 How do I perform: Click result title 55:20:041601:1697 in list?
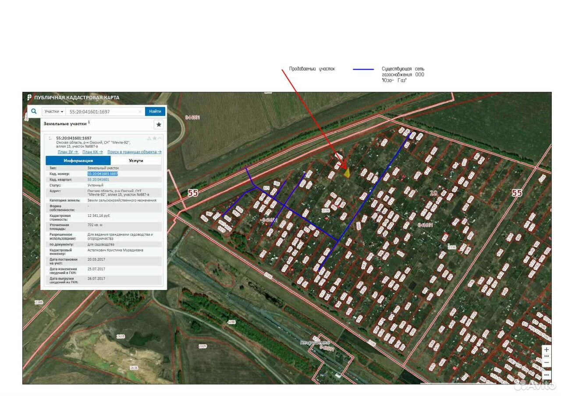[74, 138]
